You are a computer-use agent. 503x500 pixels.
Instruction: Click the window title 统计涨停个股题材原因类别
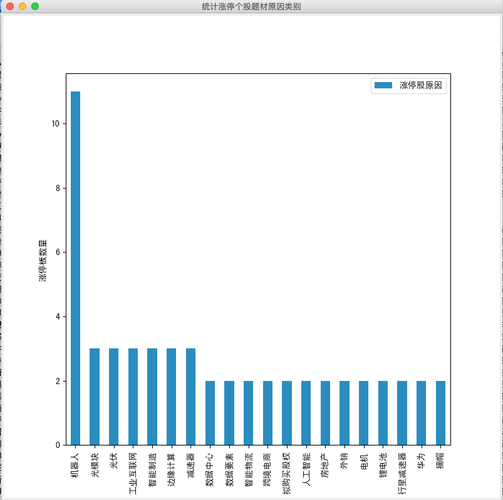pyautogui.click(x=251, y=6)
